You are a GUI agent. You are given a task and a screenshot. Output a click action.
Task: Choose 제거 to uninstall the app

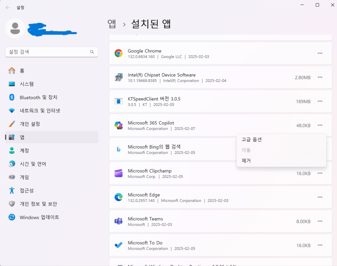click(x=281, y=161)
